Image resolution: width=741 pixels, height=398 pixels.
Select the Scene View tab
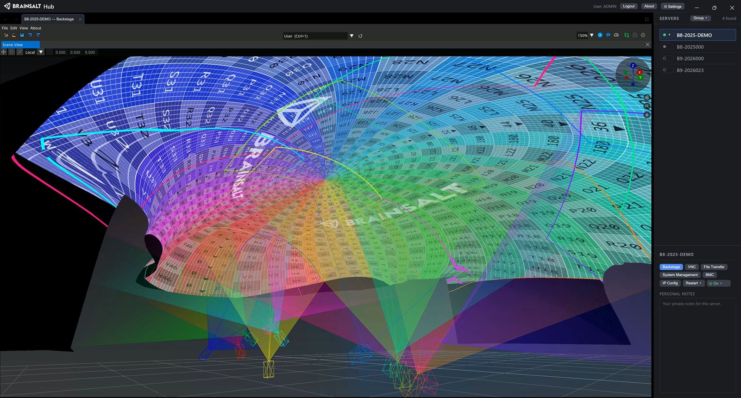coord(20,45)
